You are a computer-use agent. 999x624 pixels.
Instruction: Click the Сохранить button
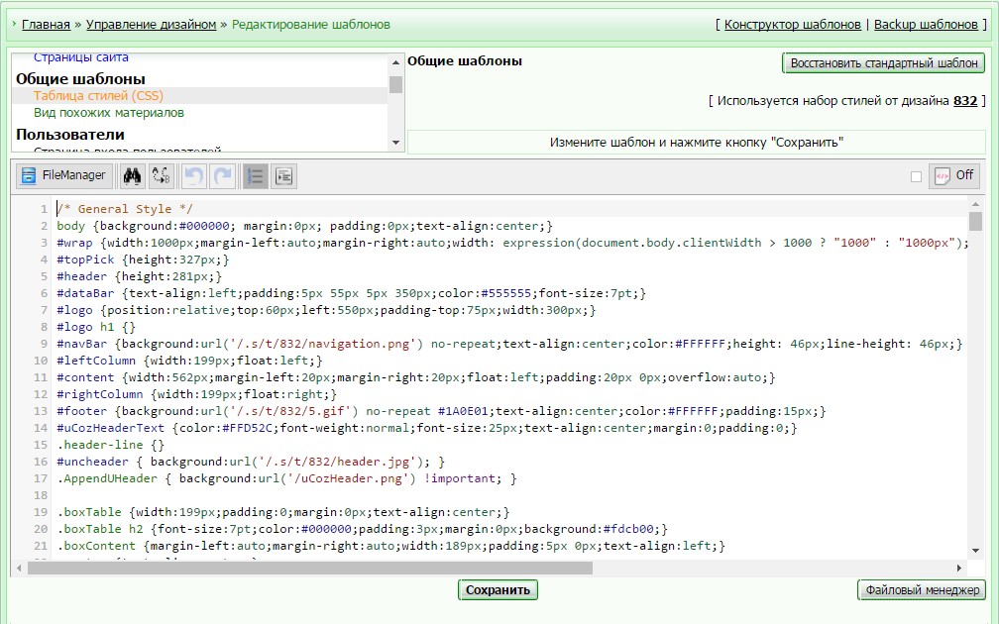498,589
